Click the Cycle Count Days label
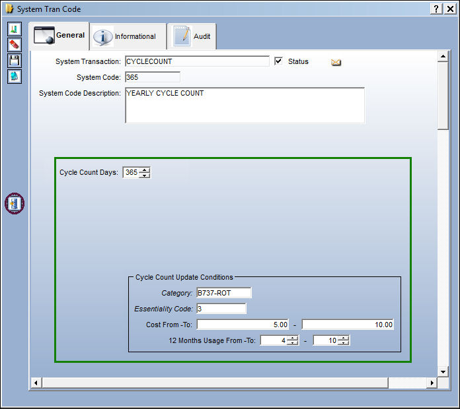Image resolution: width=460 pixels, height=409 pixels. pyautogui.click(x=89, y=172)
